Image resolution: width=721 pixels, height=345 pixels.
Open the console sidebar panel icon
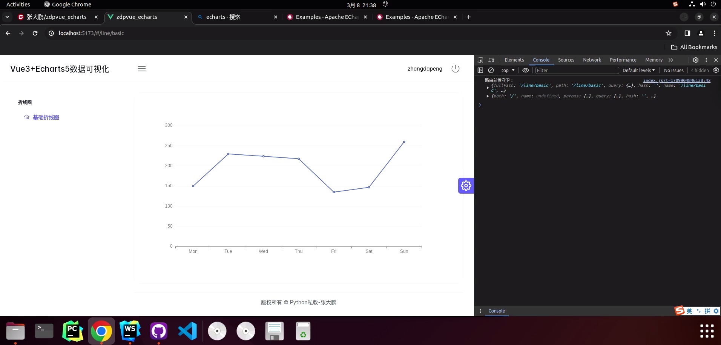click(480, 70)
